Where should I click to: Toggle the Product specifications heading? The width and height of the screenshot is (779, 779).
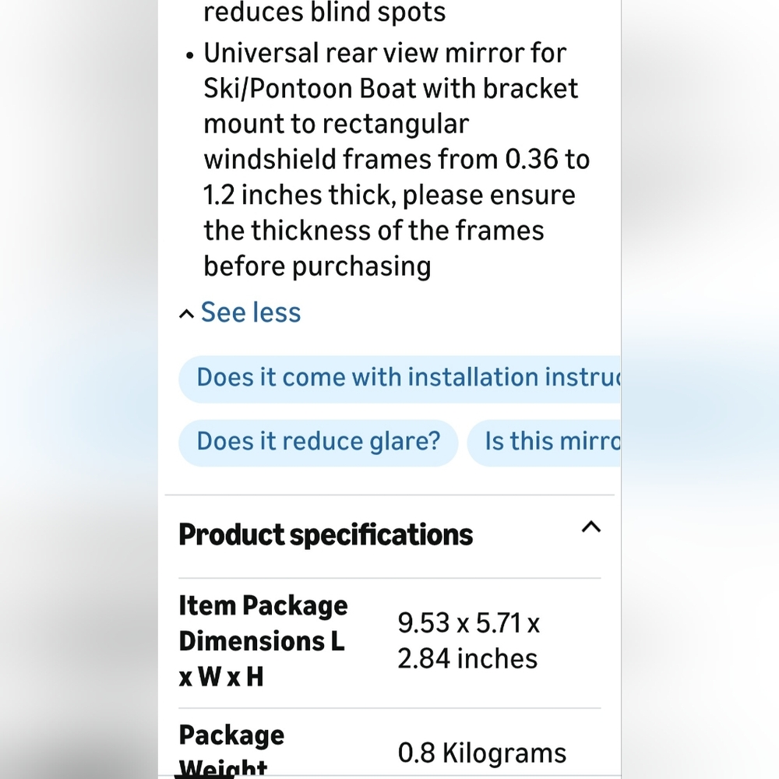click(x=326, y=535)
